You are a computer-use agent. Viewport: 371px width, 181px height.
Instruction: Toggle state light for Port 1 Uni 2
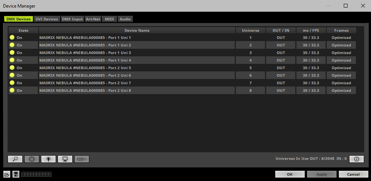tap(12, 45)
